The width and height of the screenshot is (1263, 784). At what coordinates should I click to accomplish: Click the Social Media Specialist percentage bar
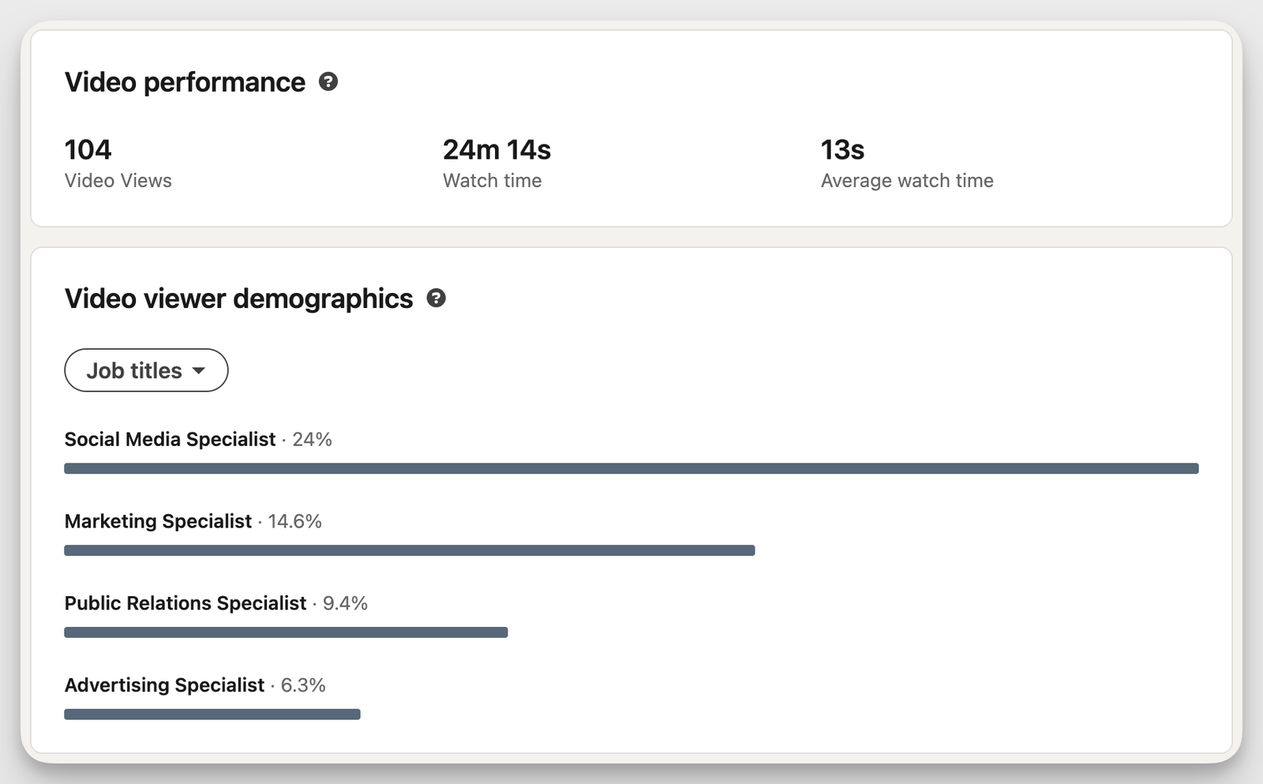click(x=631, y=467)
